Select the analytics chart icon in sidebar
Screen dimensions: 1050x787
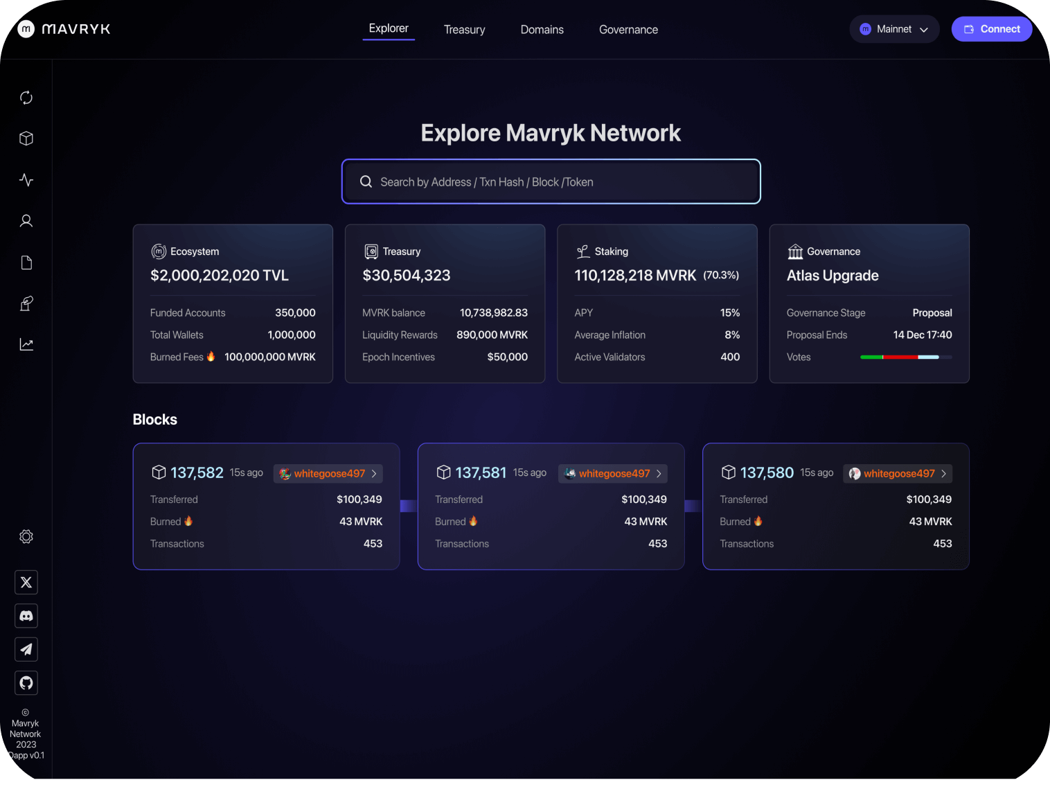coord(26,344)
